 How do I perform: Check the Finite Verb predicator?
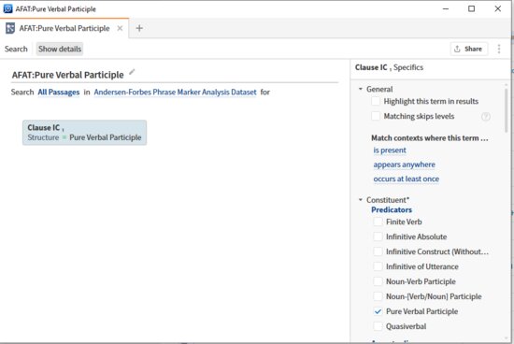(x=378, y=222)
